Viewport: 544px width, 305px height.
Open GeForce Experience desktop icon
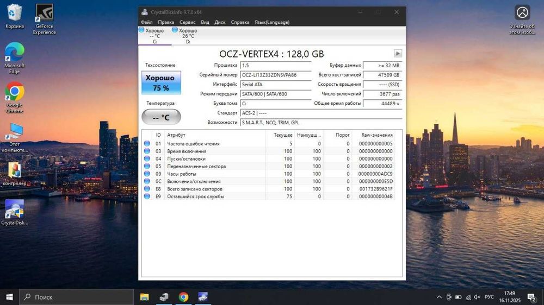(x=45, y=19)
